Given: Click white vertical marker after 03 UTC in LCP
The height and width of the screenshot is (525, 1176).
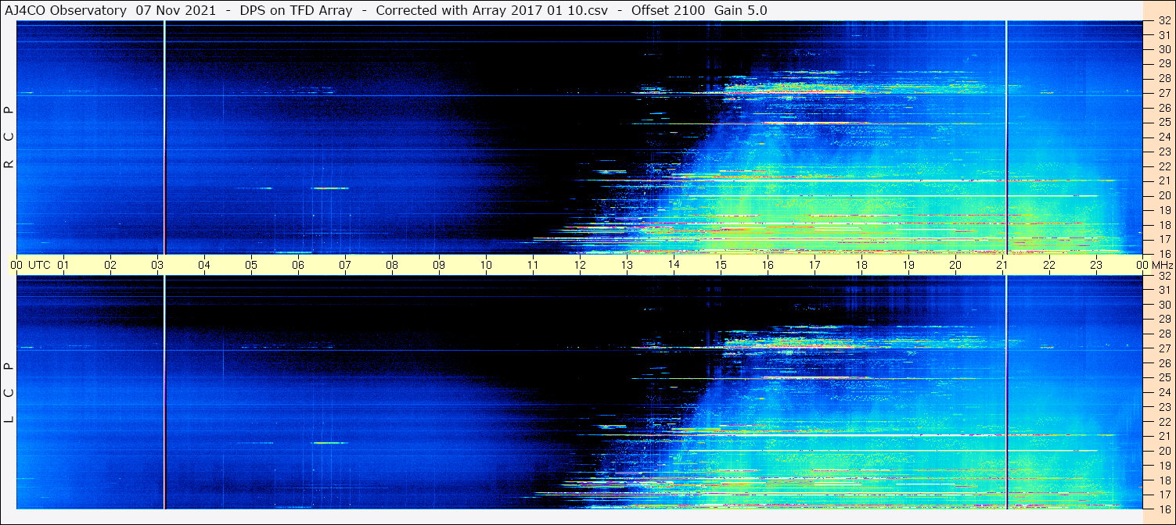Looking at the screenshot, I should [164, 392].
